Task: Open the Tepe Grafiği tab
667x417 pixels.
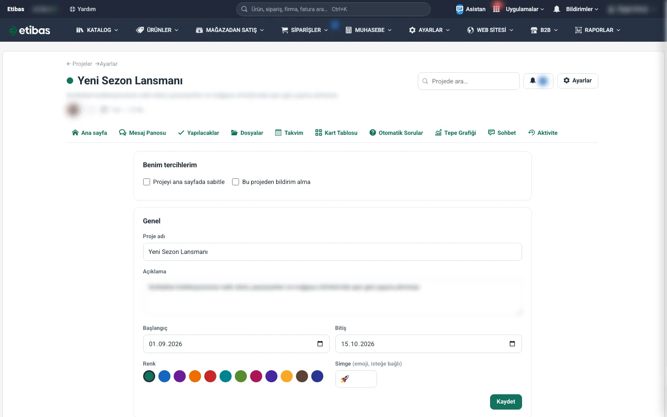Action: click(x=455, y=133)
